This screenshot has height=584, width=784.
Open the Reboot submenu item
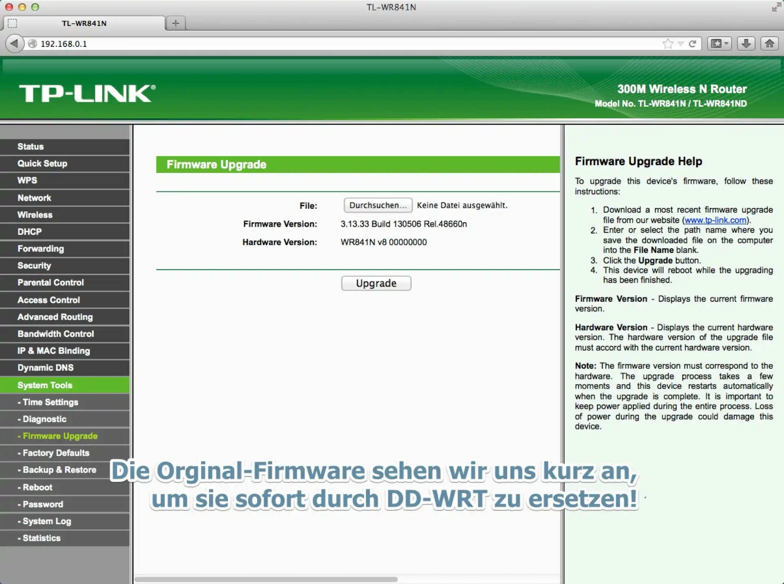click(x=38, y=487)
